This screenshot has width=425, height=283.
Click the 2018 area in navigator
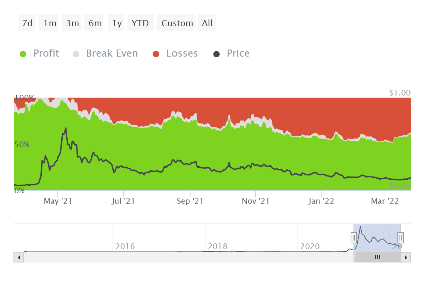(x=218, y=246)
